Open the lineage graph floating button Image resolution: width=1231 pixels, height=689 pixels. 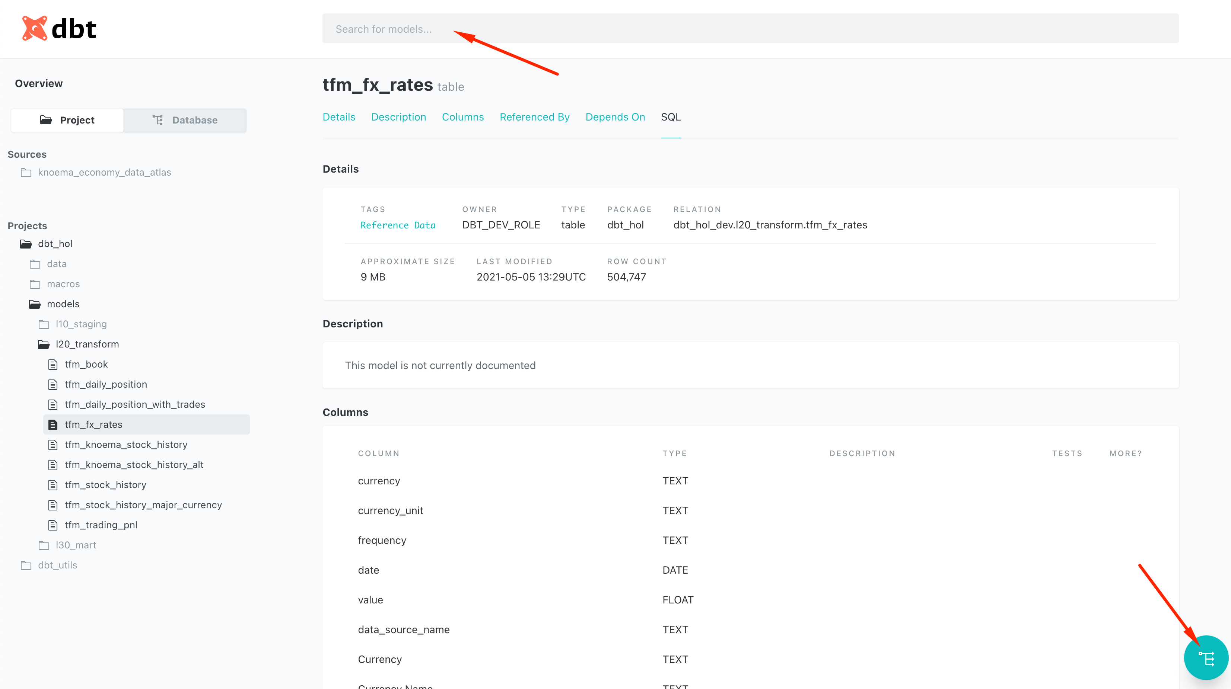pyautogui.click(x=1206, y=658)
